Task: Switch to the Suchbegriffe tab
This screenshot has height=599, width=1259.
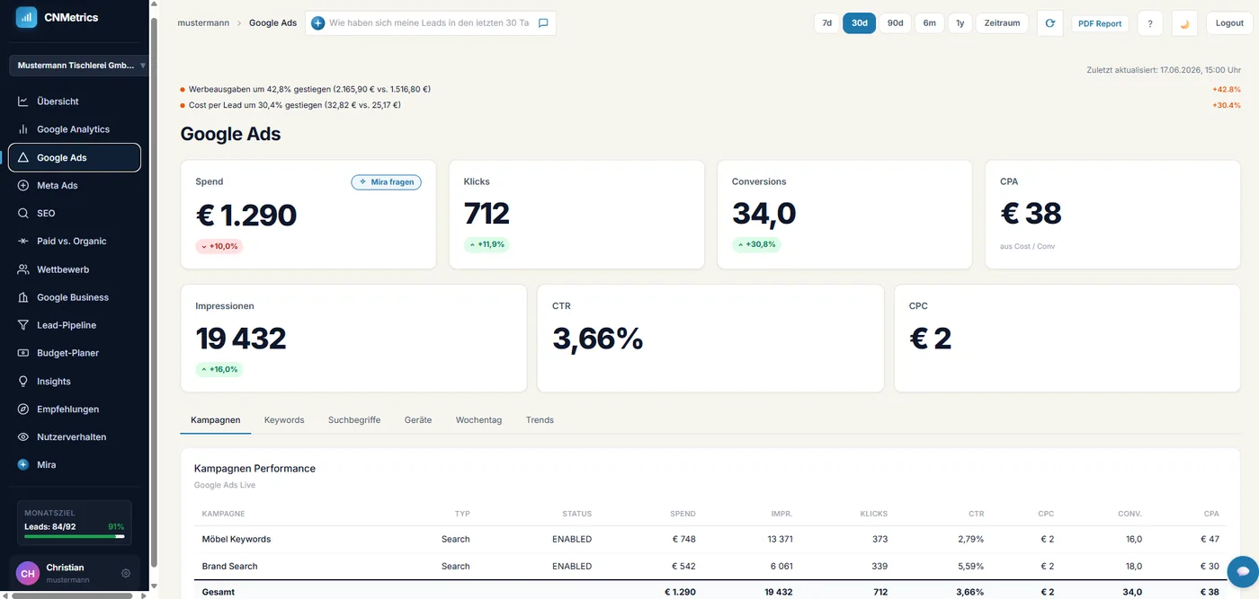Action: tap(354, 420)
